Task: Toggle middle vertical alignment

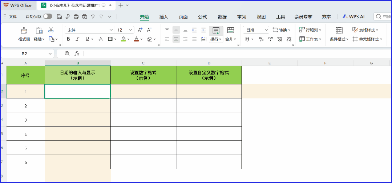Action: [176, 30]
